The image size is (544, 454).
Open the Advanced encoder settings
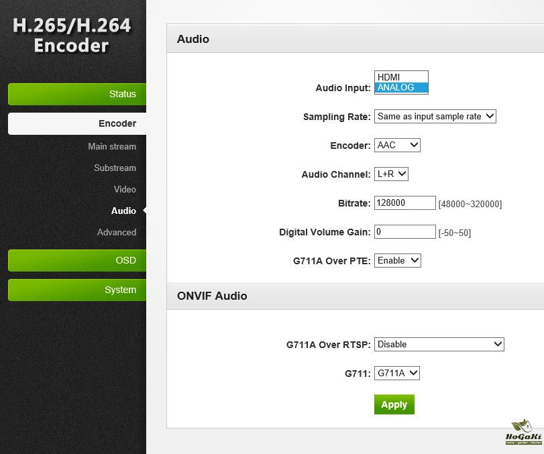(116, 232)
